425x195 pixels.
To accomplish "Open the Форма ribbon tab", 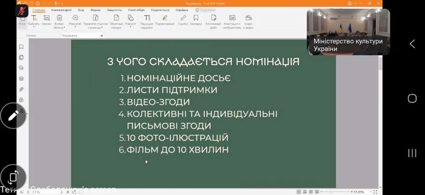I will click(x=95, y=10).
